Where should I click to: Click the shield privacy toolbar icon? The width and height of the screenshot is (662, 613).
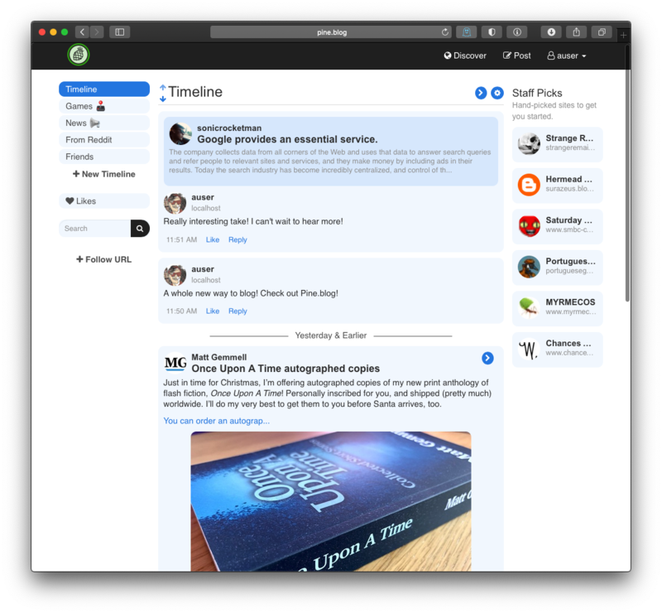click(492, 32)
